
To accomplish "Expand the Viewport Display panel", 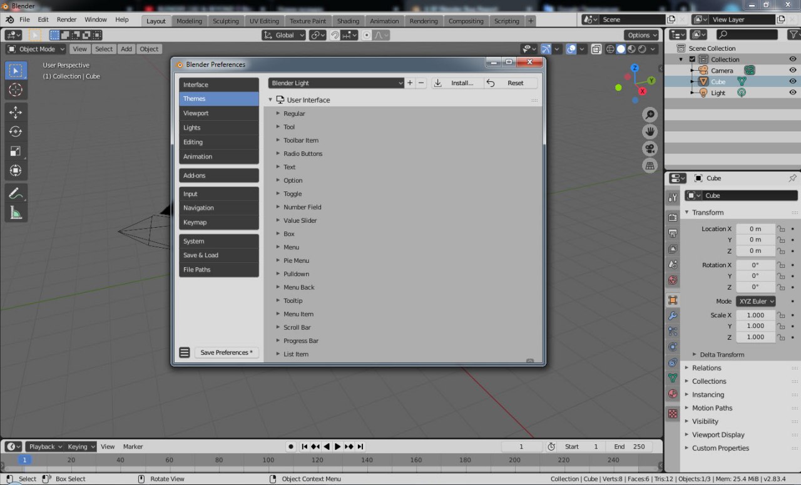I will [x=718, y=435].
